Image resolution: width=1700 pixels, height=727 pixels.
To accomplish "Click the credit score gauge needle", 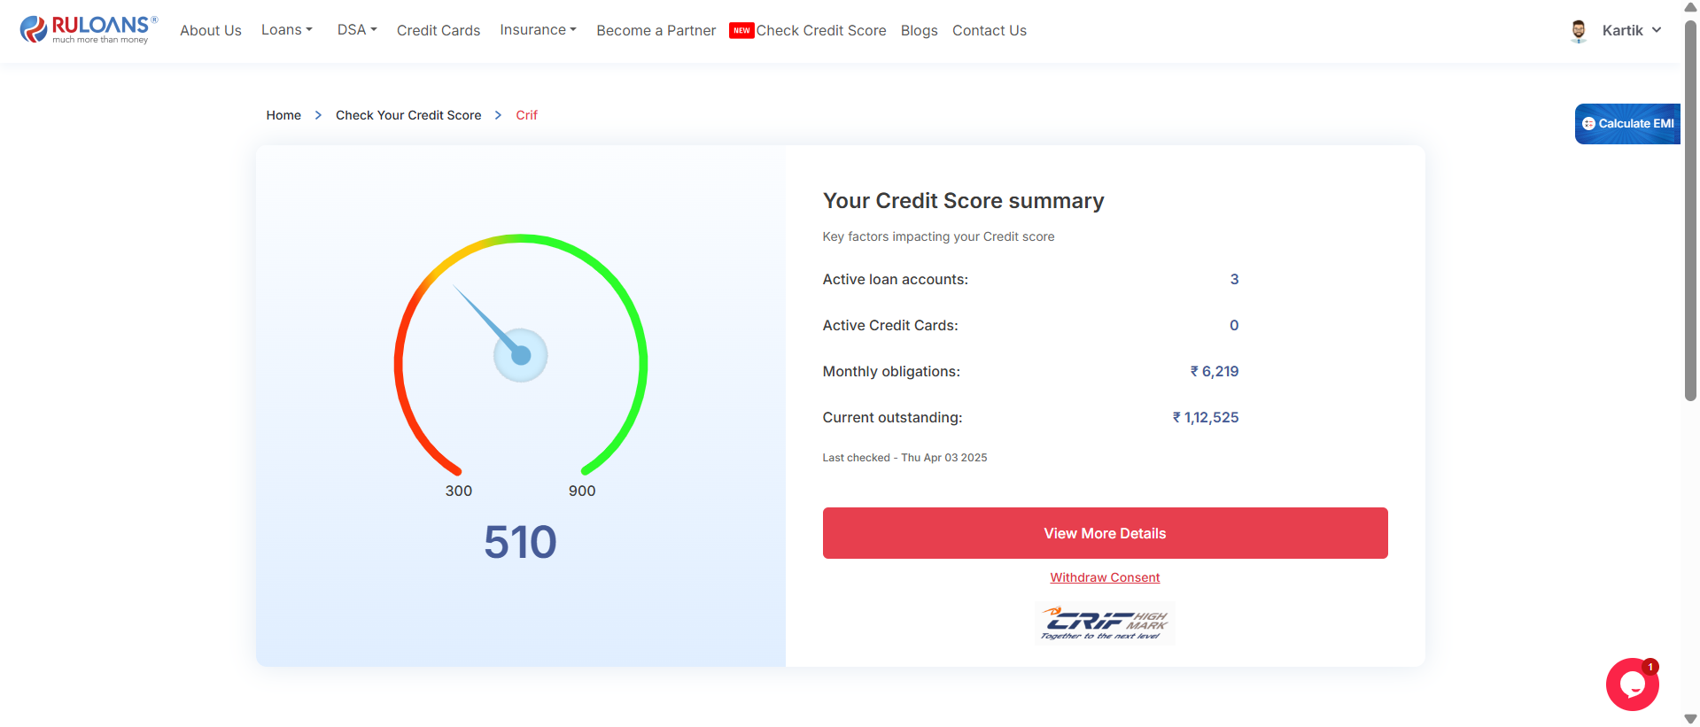I will coord(487,321).
